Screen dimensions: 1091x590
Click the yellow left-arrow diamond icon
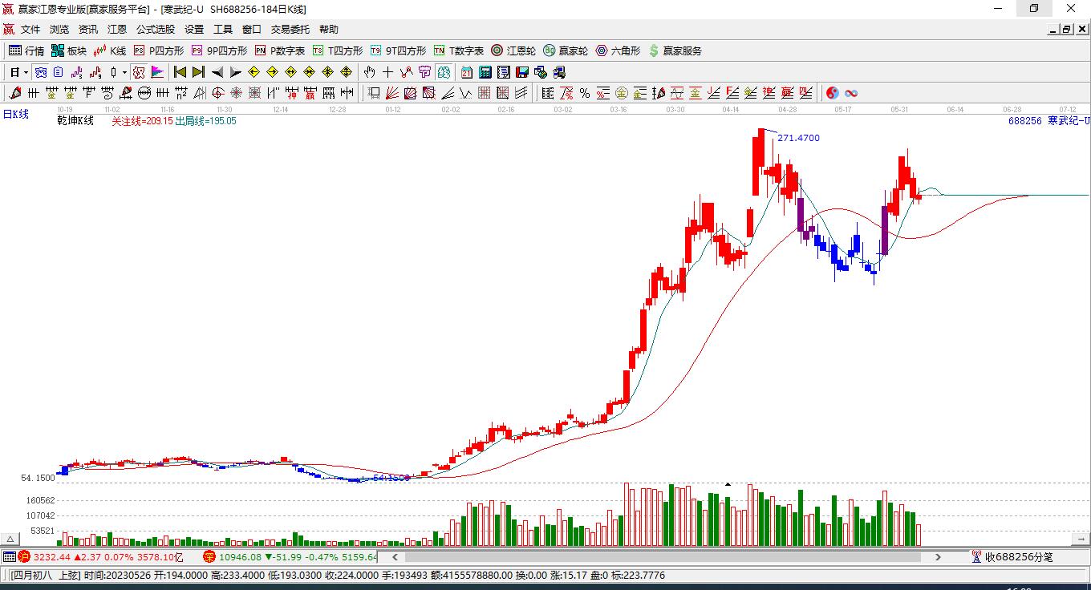254,72
